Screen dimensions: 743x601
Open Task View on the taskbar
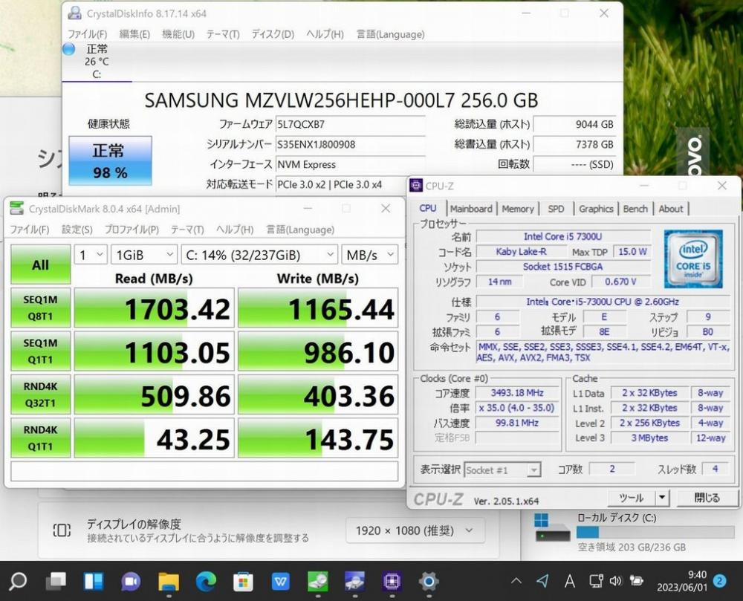pos(56,581)
